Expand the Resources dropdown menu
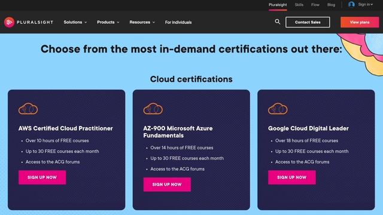The image size is (383, 215). point(142,22)
